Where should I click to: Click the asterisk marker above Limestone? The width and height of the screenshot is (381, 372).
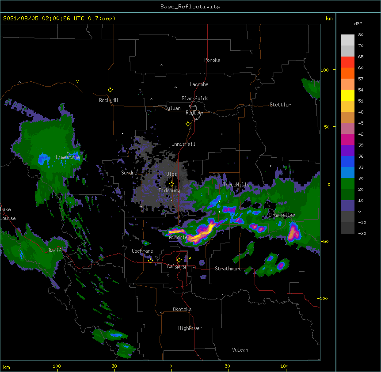[x=68, y=153]
